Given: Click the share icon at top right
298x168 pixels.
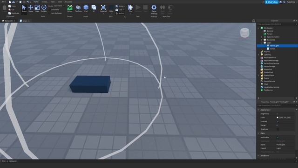Looking at the screenshot, I should click(x=284, y=2).
